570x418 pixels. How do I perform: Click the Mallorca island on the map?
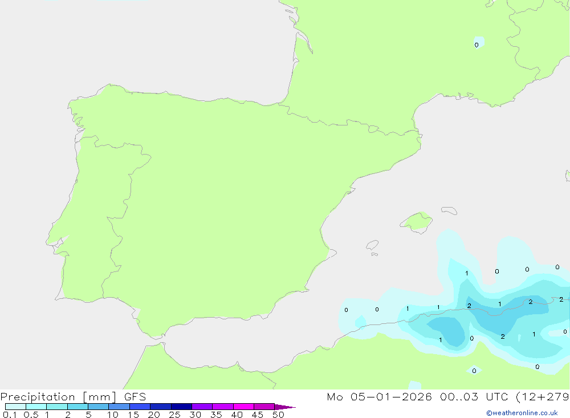(x=417, y=222)
